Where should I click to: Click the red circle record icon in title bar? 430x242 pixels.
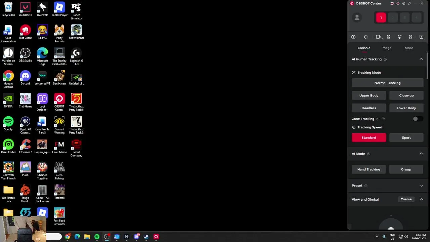click(x=398, y=3)
